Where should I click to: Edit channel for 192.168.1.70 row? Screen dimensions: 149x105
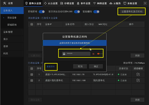coord(138,74)
